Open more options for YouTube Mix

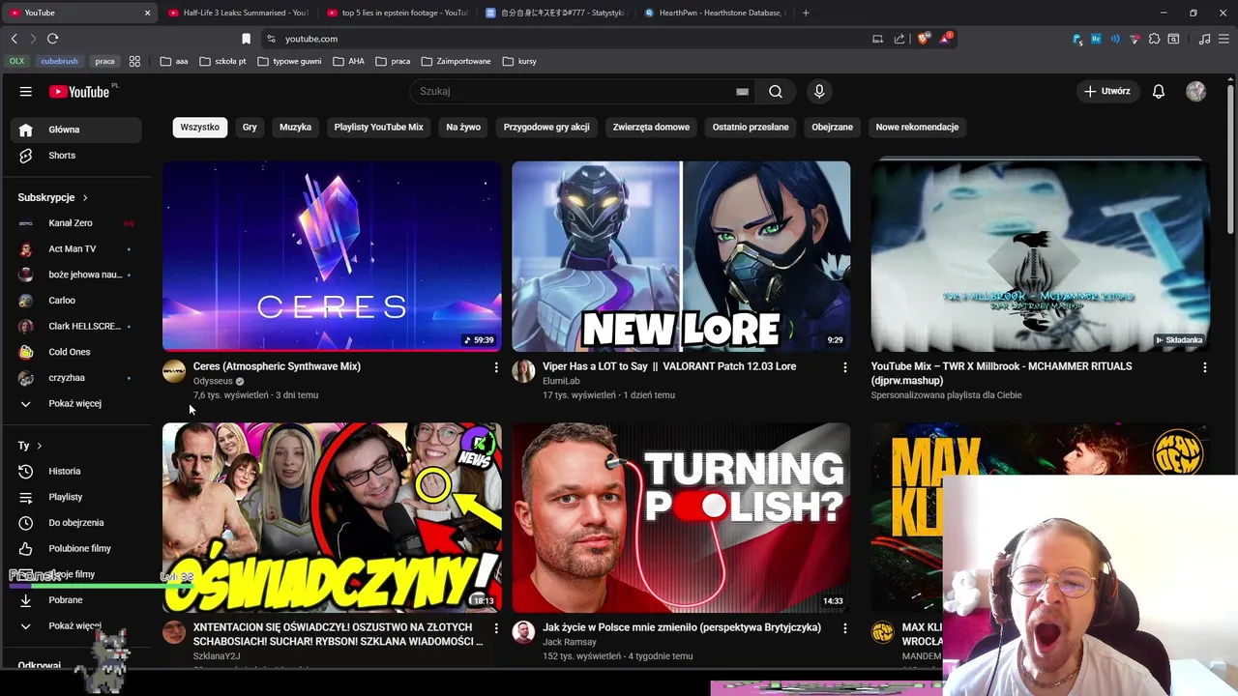click(1204, 367)
